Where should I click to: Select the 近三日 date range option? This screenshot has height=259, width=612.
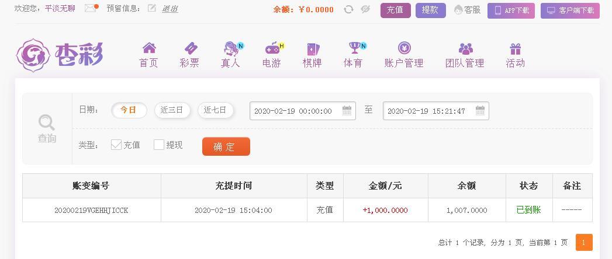click(172, 110)
